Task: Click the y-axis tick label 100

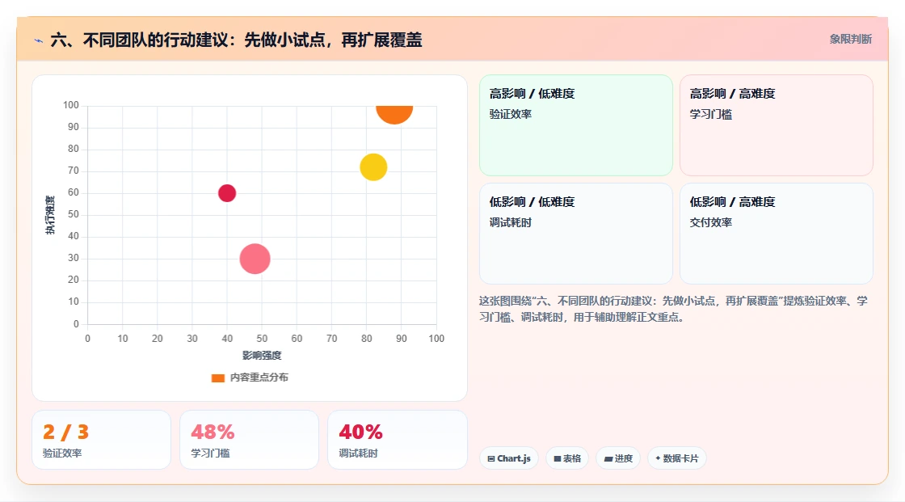Action: tap(71, 105)
